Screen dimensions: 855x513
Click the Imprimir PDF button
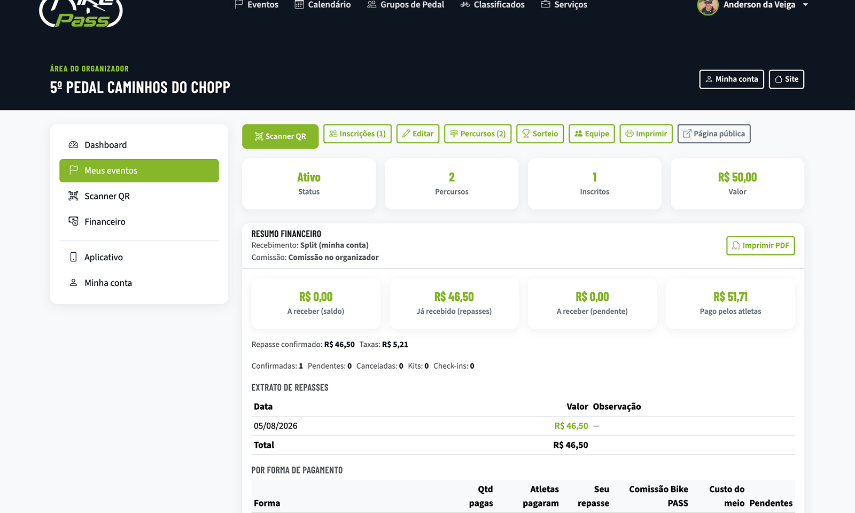pos(760,246)
